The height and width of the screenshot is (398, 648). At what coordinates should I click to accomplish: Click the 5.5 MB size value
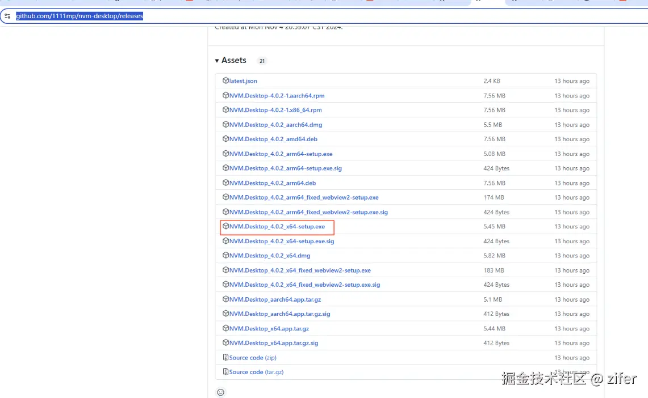pos(492,125)
